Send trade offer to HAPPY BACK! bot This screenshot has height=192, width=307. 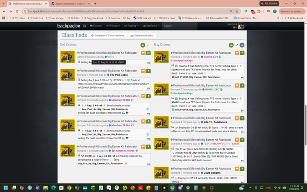tap(242, 140)
